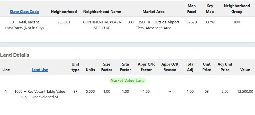Select the Value column header
This screenshot has height=115, width=255.
[x=245, y=70]
